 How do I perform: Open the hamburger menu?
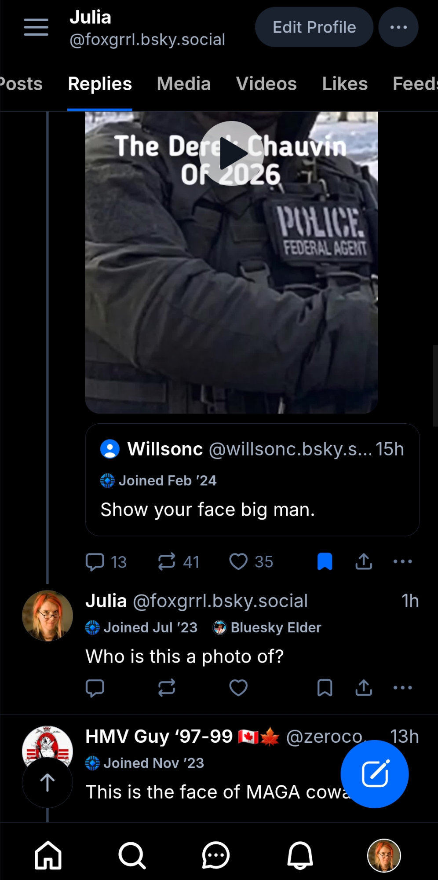click(36, 27)
